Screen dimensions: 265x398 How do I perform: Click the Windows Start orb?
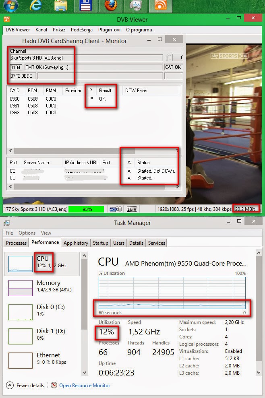(10, 5)
